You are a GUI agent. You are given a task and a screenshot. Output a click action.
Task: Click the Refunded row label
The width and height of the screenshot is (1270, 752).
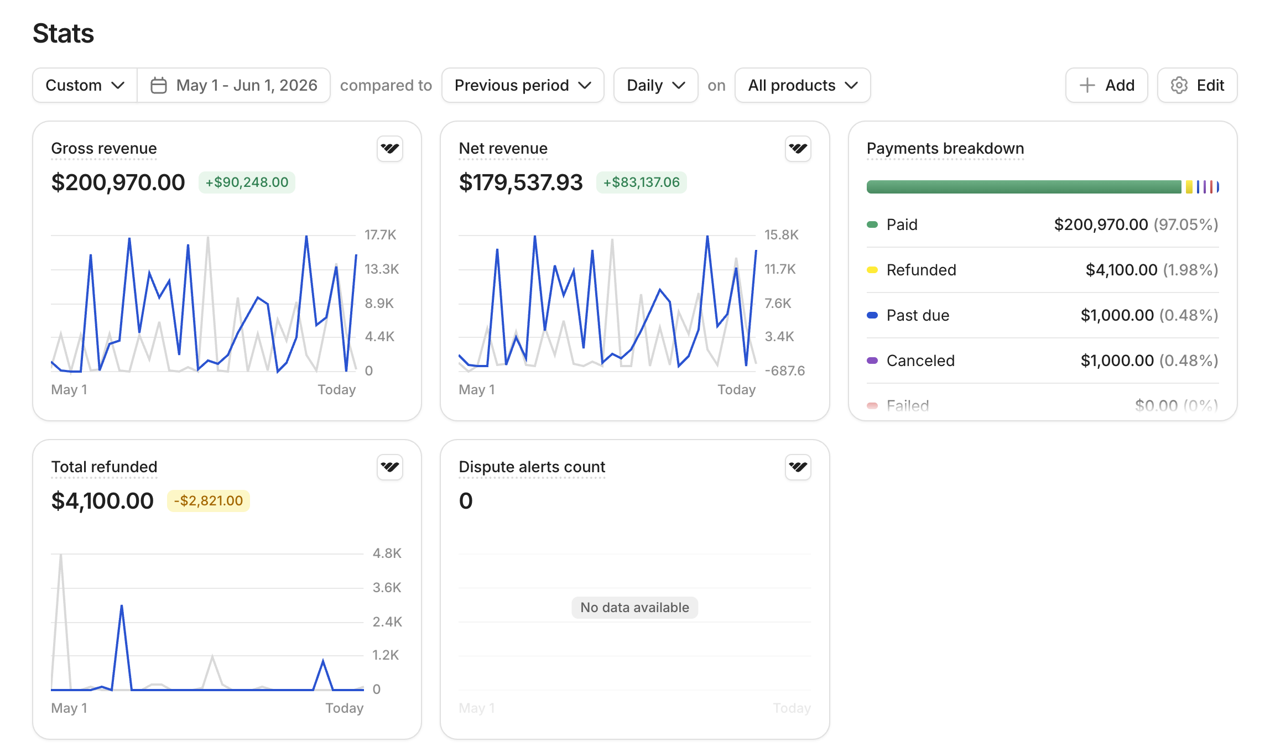tap(921, 270)
